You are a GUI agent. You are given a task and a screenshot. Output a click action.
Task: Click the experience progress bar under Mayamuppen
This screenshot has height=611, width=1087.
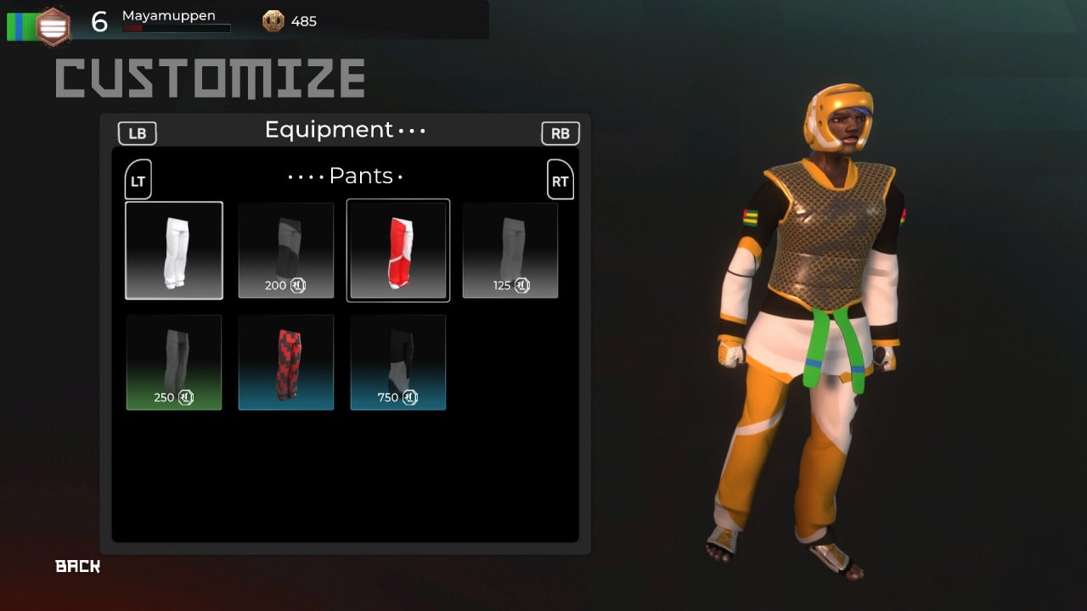(x=176, y=29)
